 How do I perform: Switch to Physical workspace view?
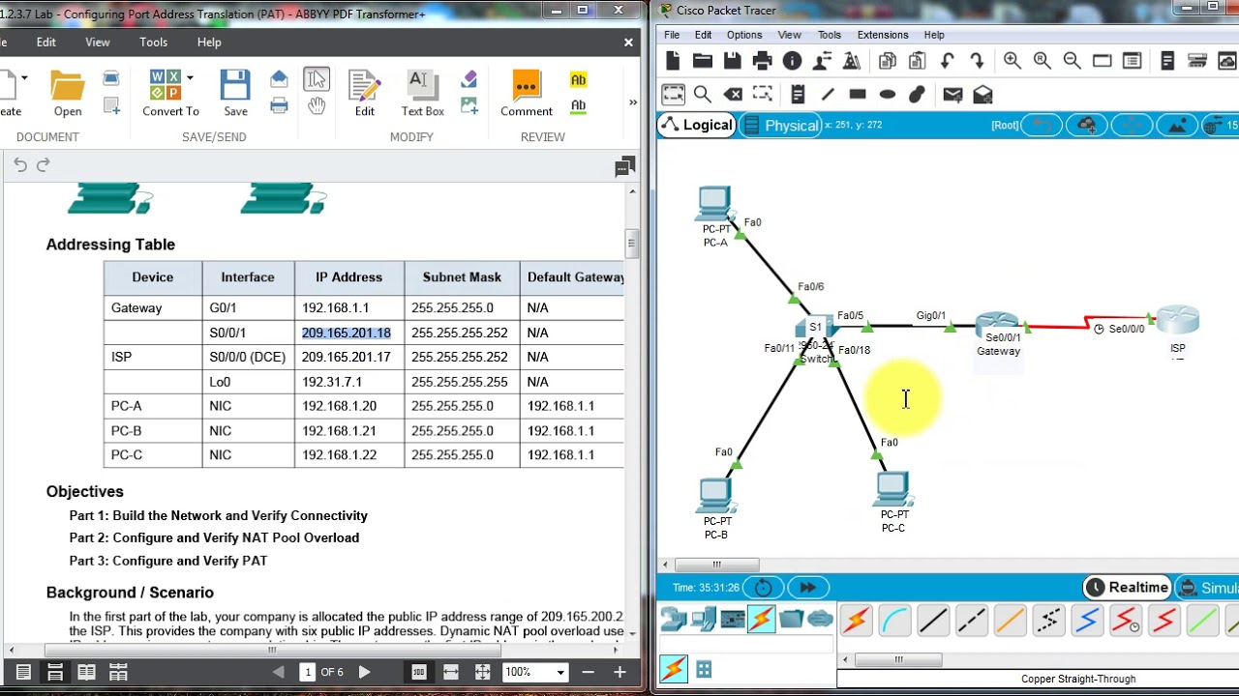point(780,126)
